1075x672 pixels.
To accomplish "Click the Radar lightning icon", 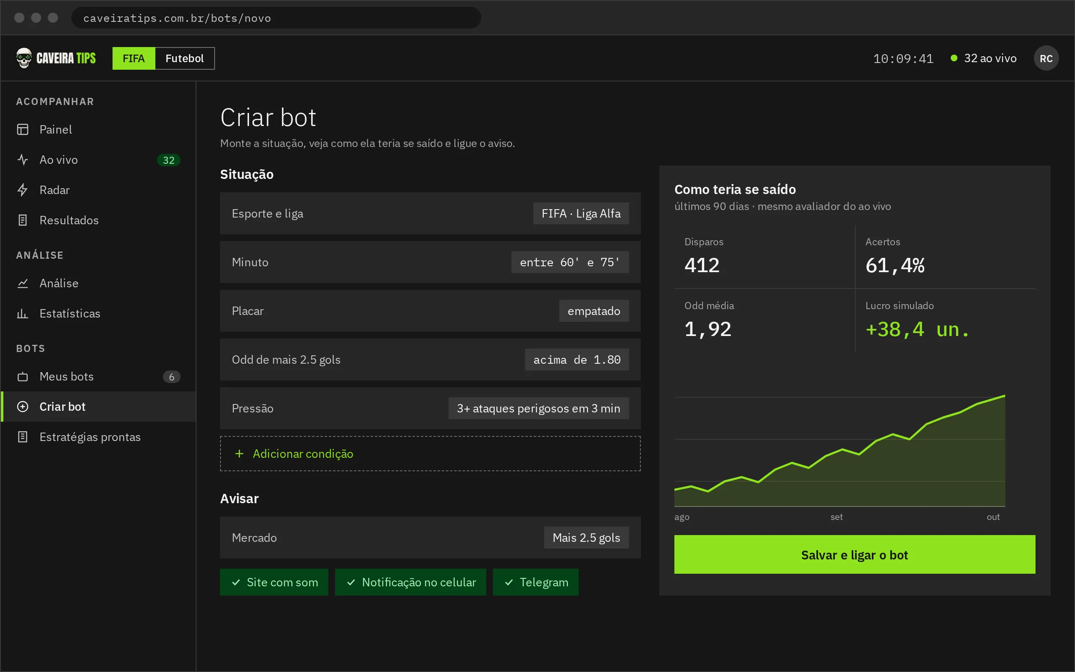I will pos(23,190).
